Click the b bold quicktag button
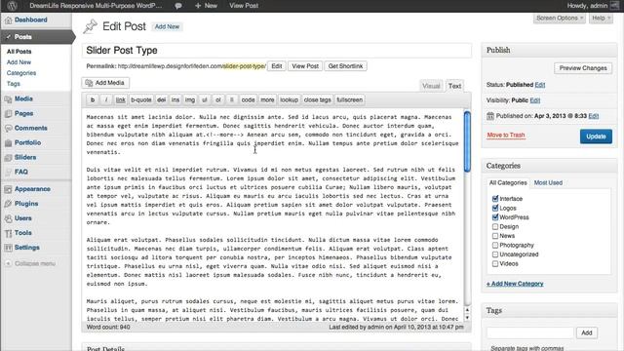This screenshot has width=624, height=351. 93,99
